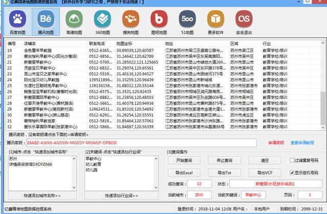Open the view application tutorial (查看申请教程) link
The height and width of the screenshot is (214, 327).
(x=303, y=142)
